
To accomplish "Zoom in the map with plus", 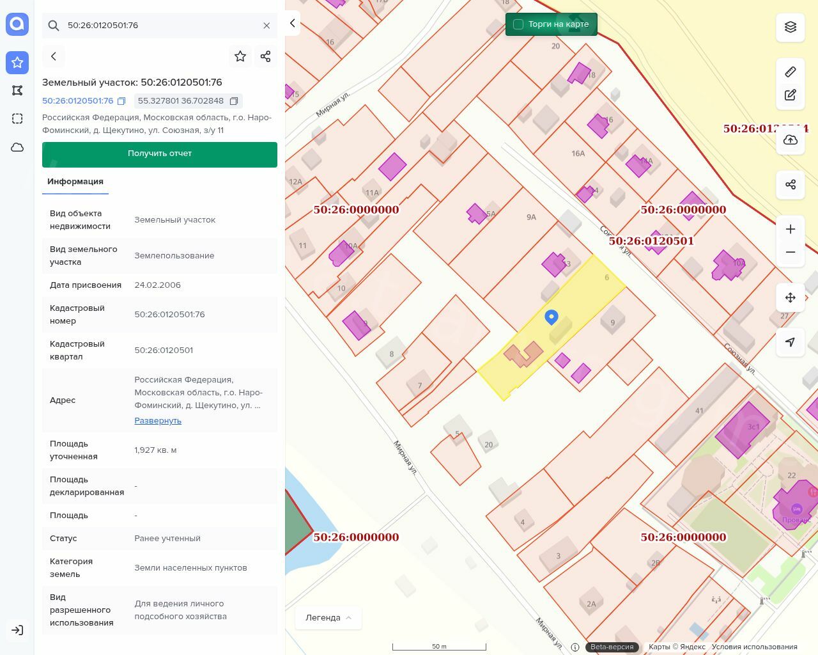I will [791, 229].
